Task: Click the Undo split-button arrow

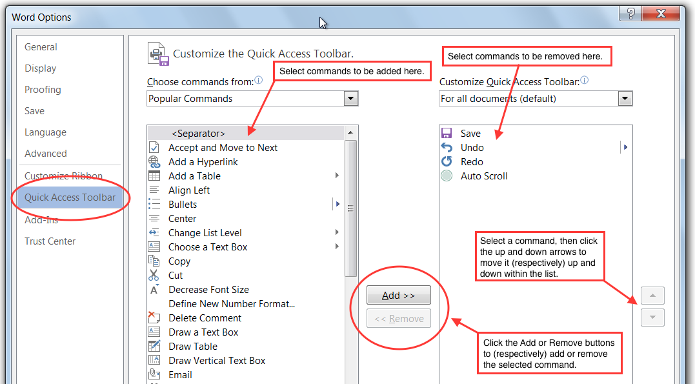Action: point(625,147)
